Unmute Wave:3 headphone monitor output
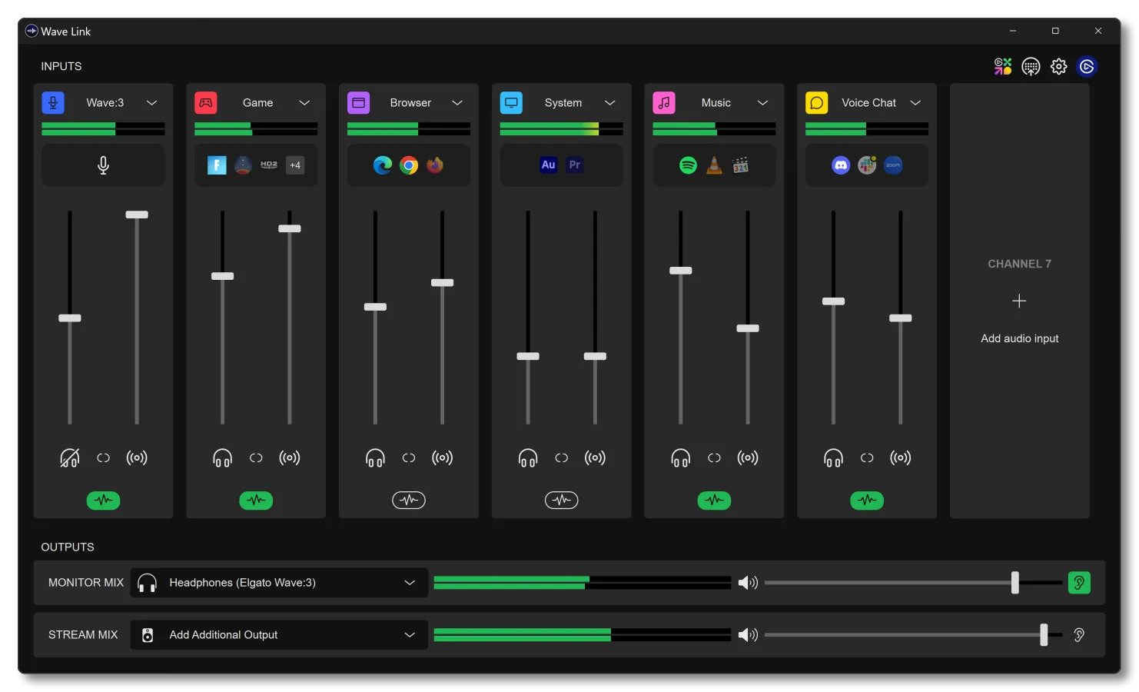Viewport: 1139px width, 692px height. tap(69, 458)
